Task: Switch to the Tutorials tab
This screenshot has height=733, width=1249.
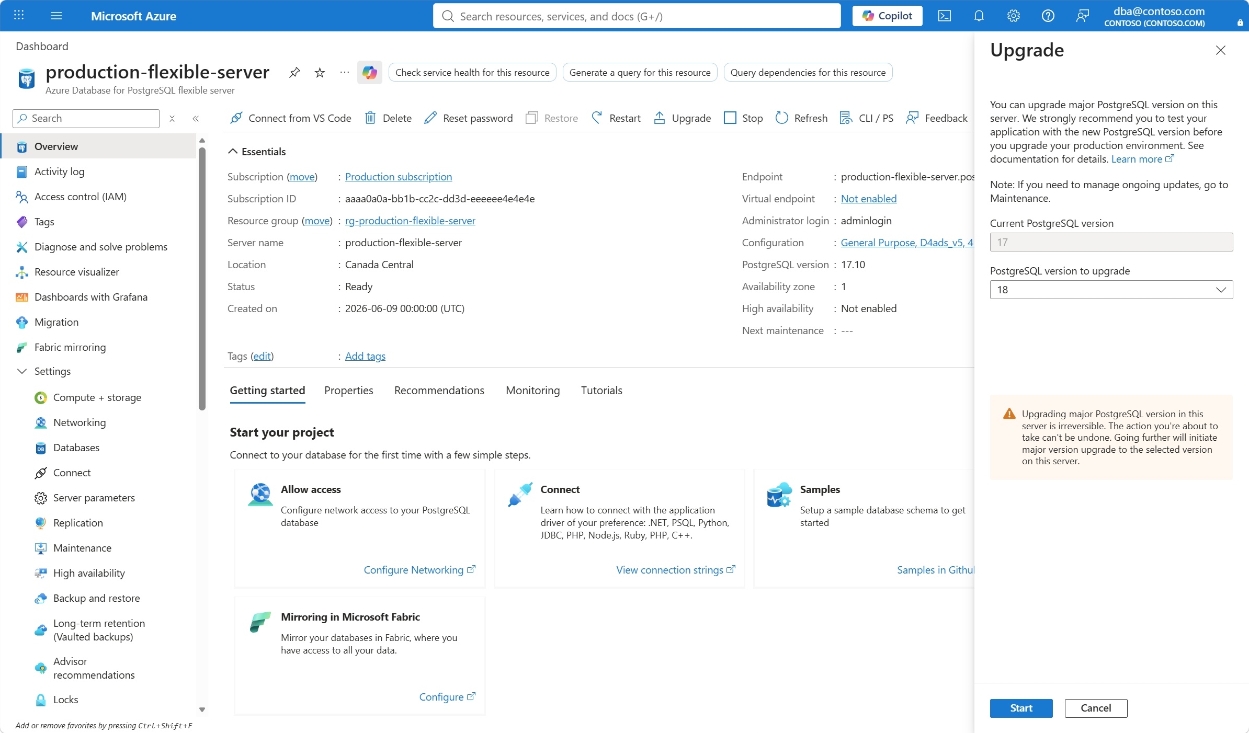Action: point(601,391)
